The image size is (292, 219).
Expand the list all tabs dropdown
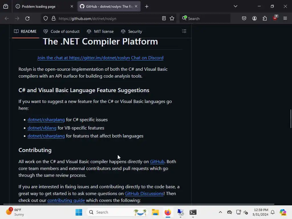[x=235, y=6]
